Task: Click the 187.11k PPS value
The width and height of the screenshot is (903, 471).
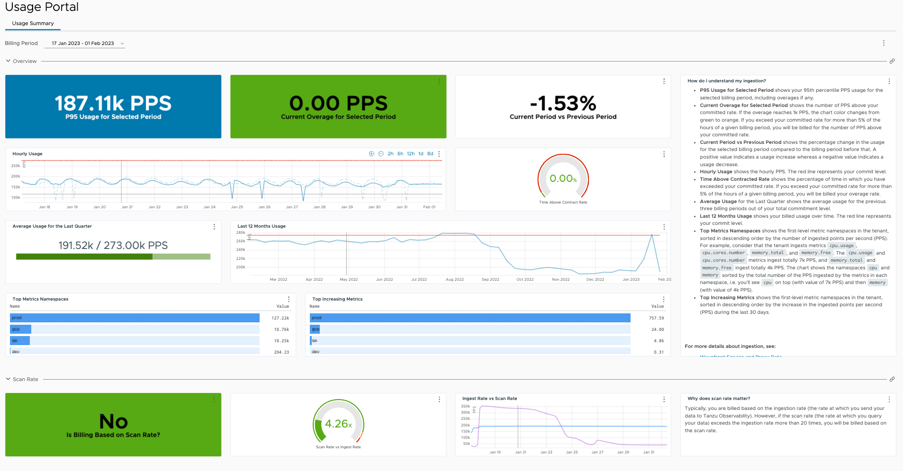Action: (x=113, y=103)
